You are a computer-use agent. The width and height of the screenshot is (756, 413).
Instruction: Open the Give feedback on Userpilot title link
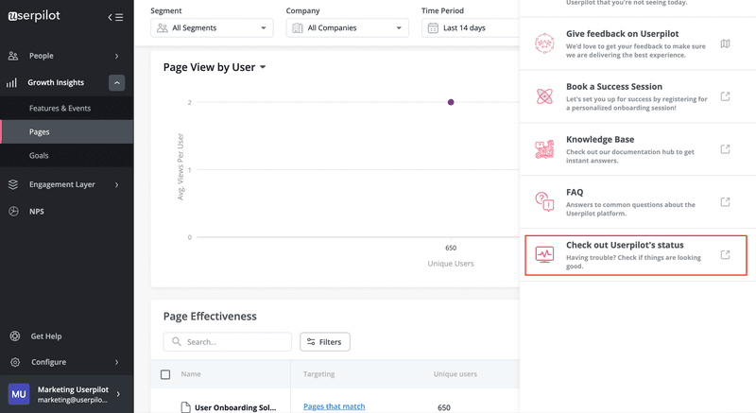623,34
